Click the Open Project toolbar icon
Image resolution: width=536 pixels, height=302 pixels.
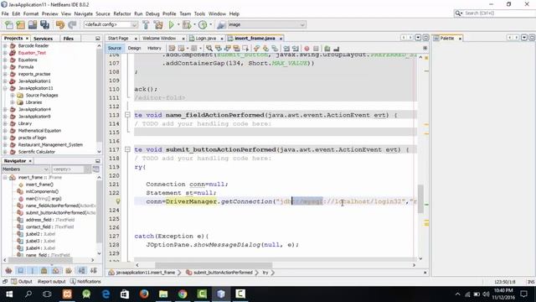tap(33, 24)
